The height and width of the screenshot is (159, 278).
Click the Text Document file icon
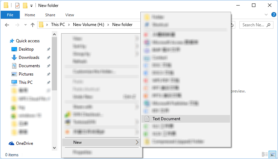[x=147, y=119]
